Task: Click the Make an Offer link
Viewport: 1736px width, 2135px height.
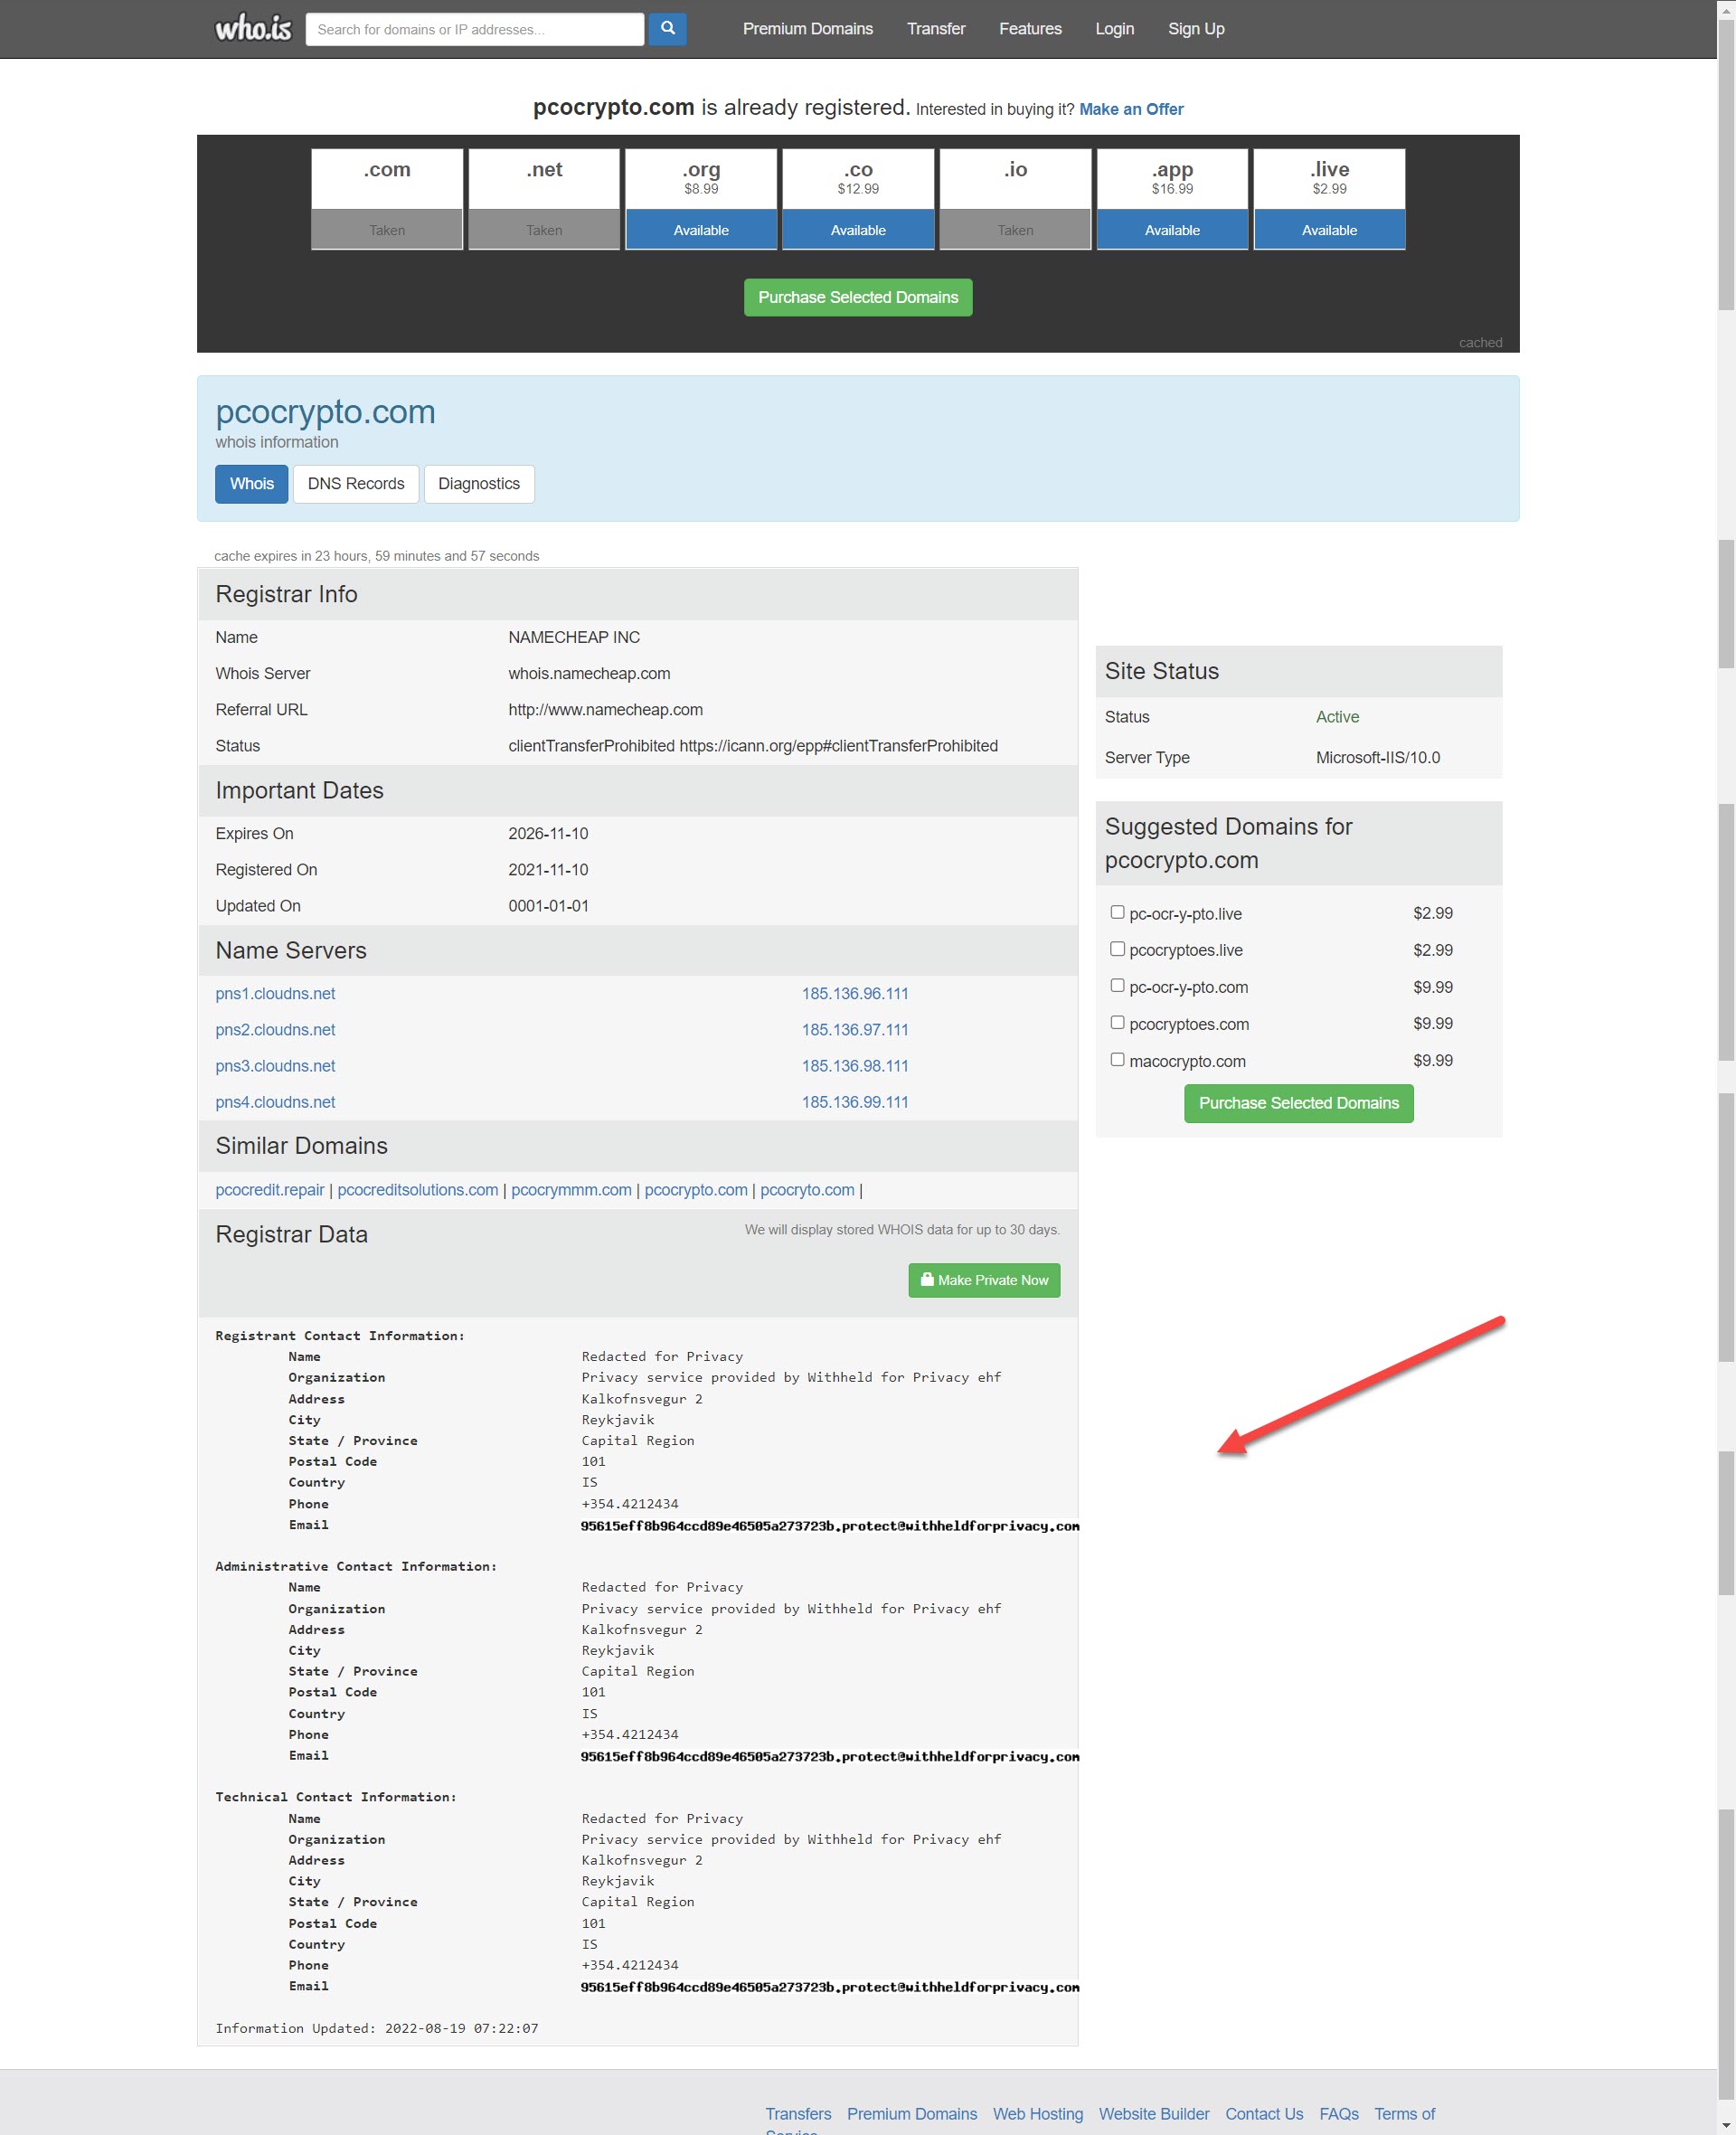Action: pos(1131,109)
